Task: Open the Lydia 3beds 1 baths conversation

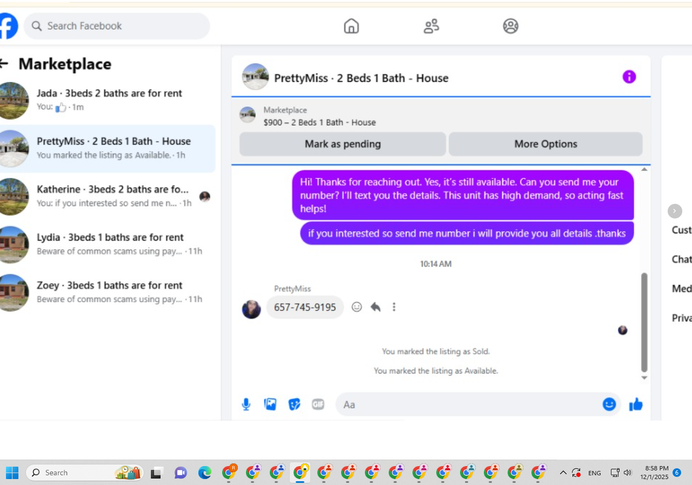Action: pos(108,245)
